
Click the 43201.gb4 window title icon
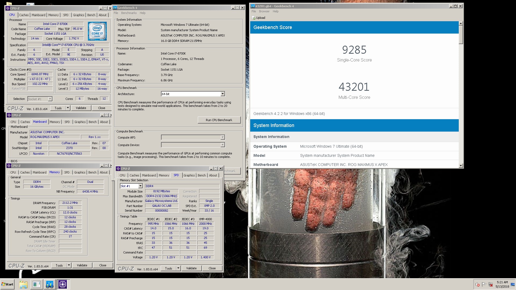click(253, 6)
